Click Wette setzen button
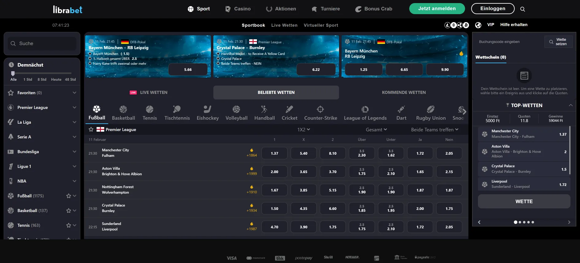 [558, 42]
